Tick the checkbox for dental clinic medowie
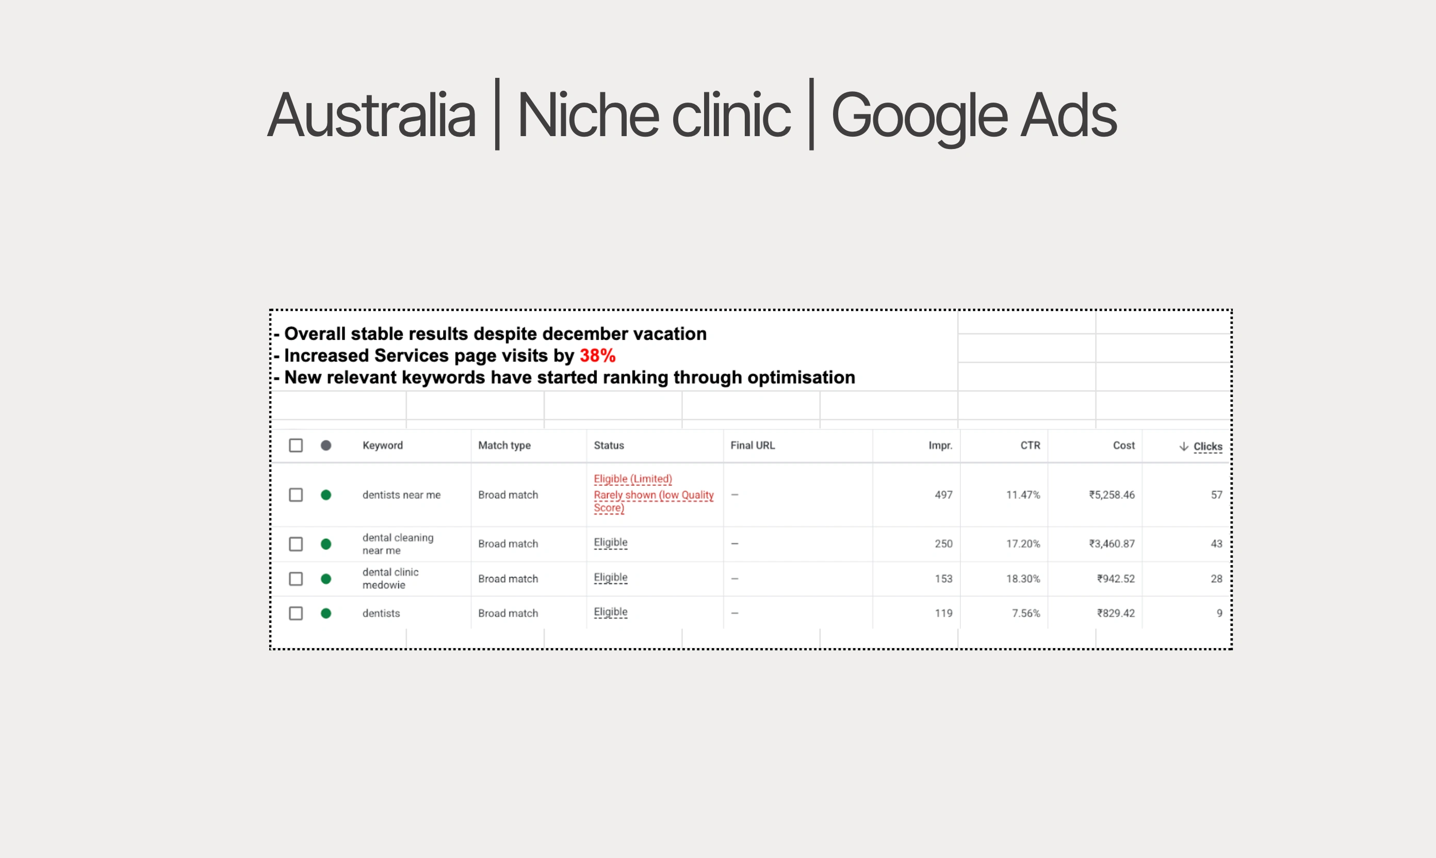Viewport: 1436px width, 858px height. pyautogui.click(x=296, y=579)
